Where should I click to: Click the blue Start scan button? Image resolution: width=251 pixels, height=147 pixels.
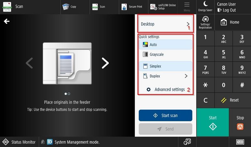click(165, 115)
